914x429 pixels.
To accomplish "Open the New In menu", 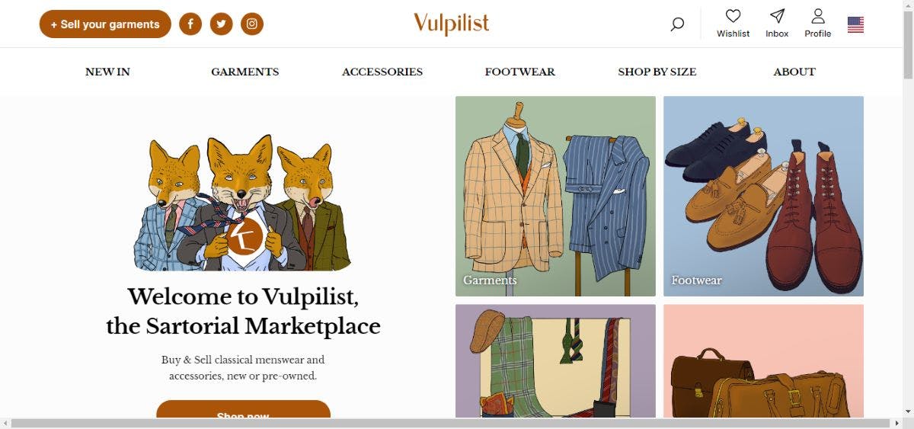I will 107,72.
